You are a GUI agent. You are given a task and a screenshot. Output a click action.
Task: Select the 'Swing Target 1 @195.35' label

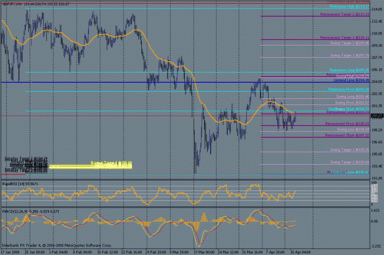(x=350, y=150)
